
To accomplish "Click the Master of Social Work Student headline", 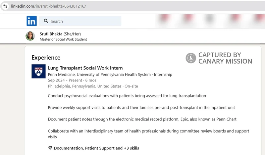I will point(63,39).
